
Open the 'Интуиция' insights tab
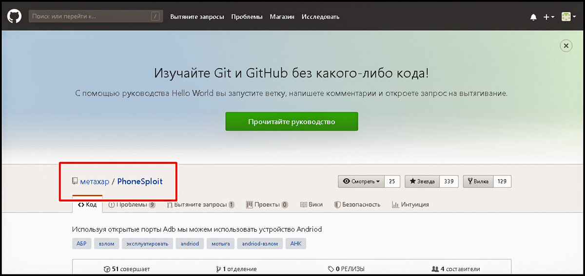click(x=411, y=205)
